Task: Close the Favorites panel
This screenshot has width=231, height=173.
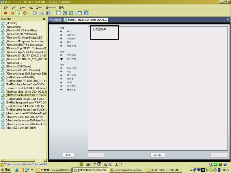Action: pos(44,19)
